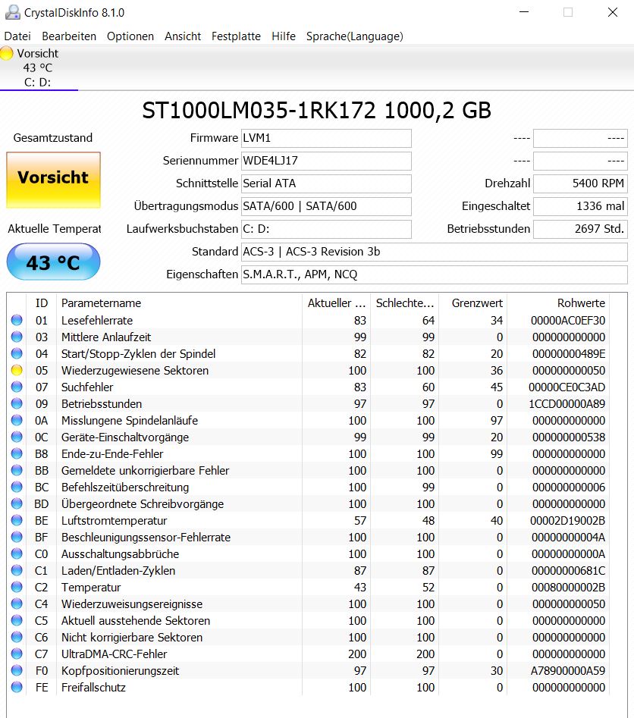Click the yellow Vorsicht health status button

click(54, 180)
